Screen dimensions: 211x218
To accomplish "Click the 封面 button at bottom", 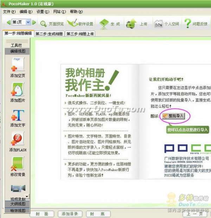I will [43, 214].
